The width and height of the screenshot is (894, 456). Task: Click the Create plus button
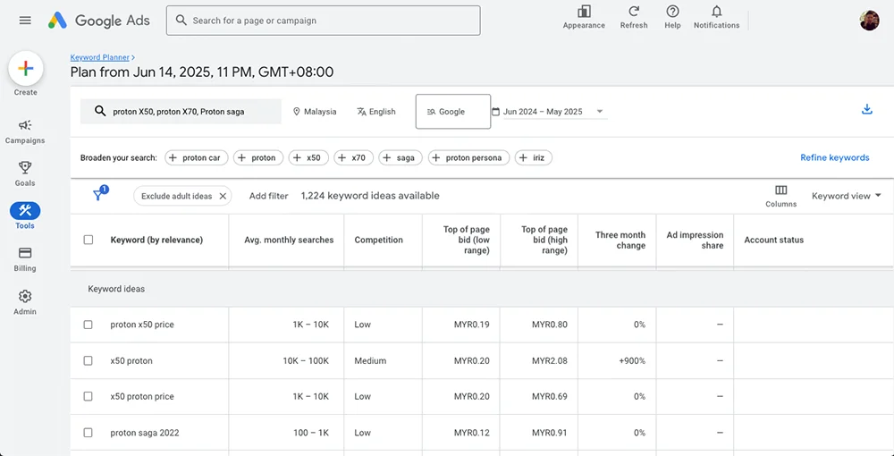click(x=26, y=69)
